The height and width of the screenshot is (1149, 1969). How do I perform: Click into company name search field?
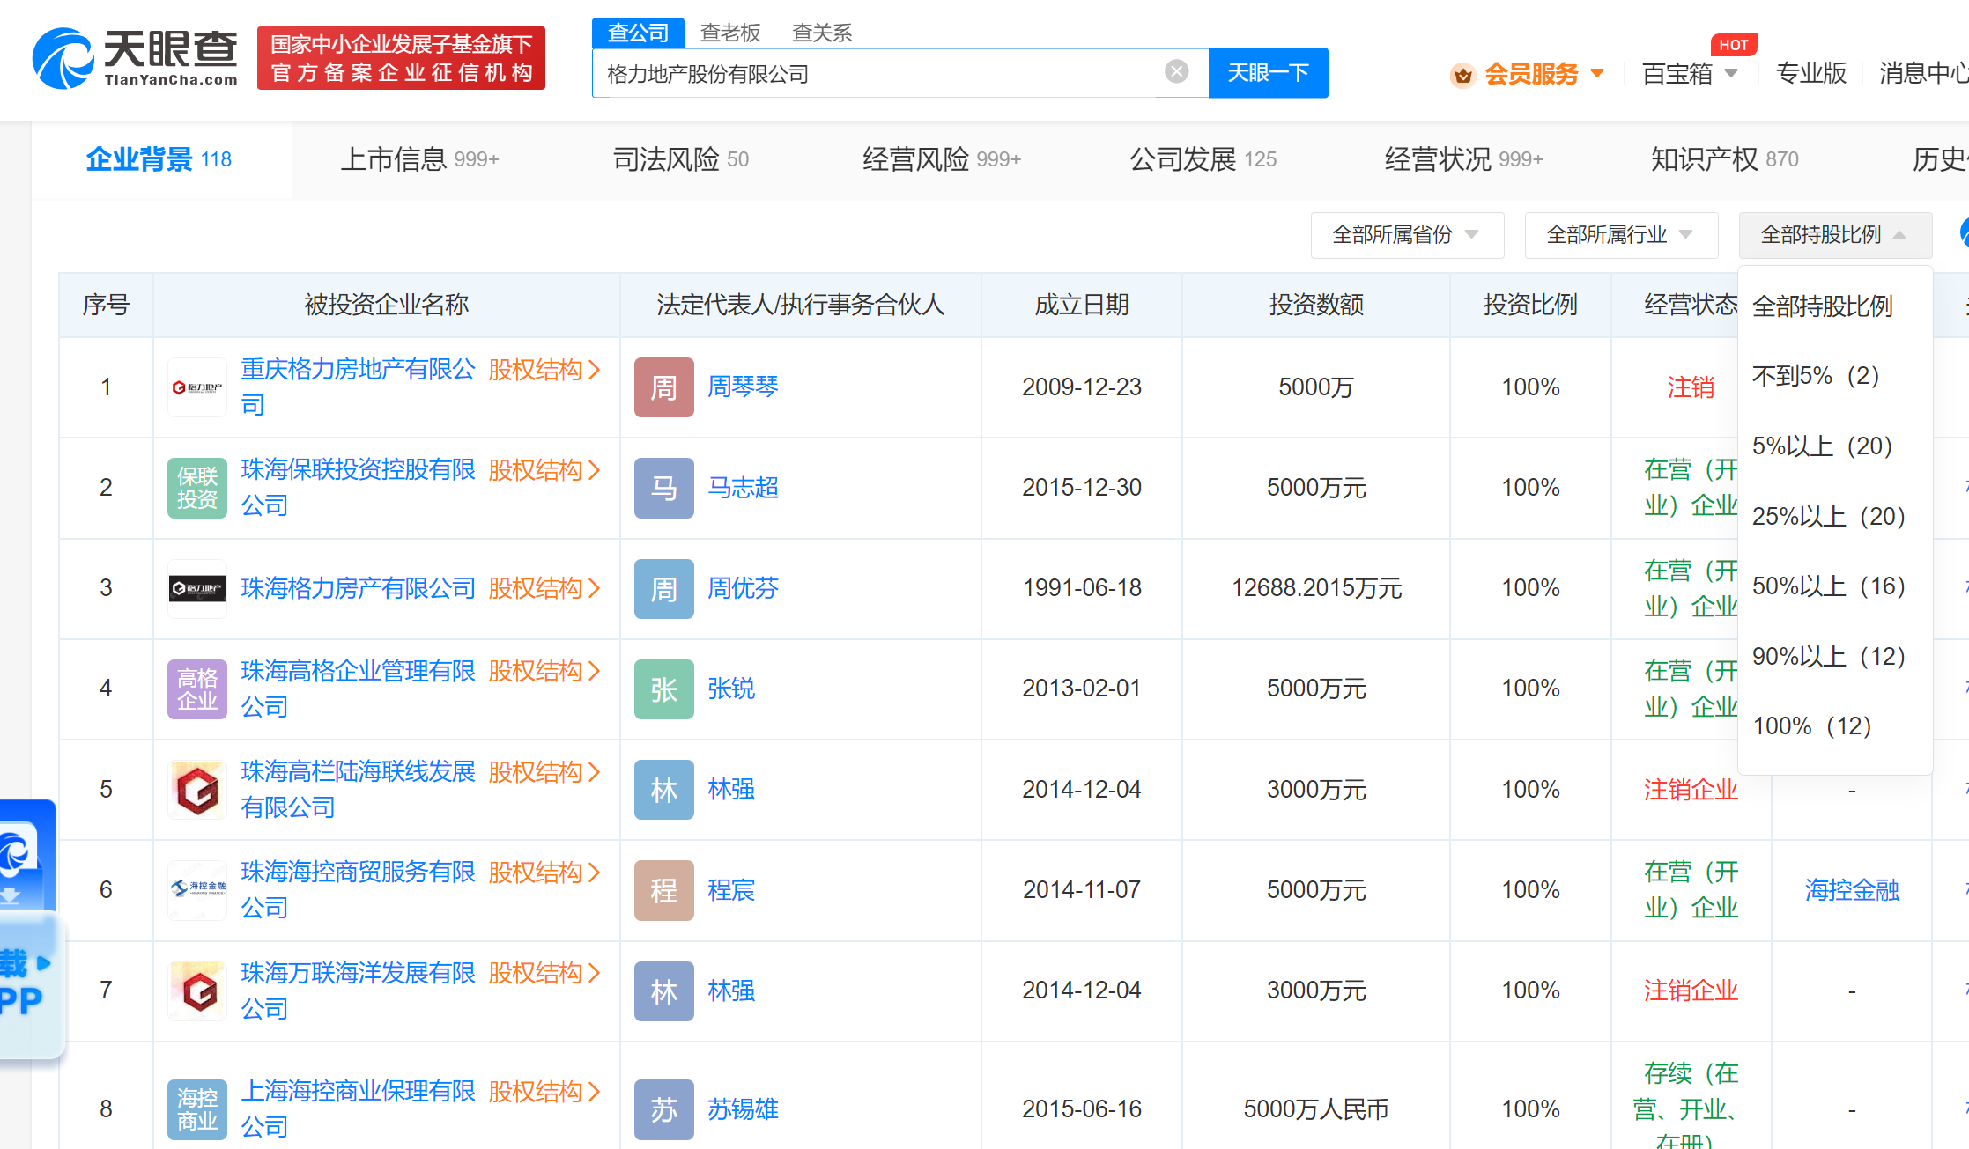click(881, 74)
